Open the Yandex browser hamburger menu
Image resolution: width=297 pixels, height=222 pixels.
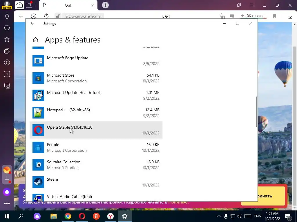coord(252,5)
